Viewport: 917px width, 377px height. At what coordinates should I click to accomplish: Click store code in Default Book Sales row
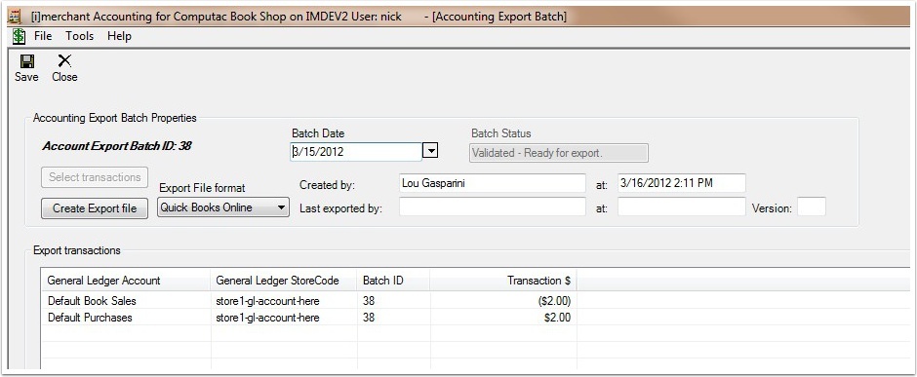(x=268, y=301)
